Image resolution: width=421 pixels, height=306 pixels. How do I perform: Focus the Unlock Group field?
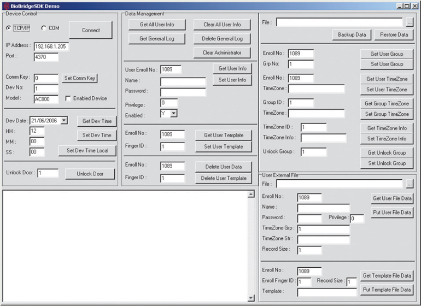pos(314,152)
